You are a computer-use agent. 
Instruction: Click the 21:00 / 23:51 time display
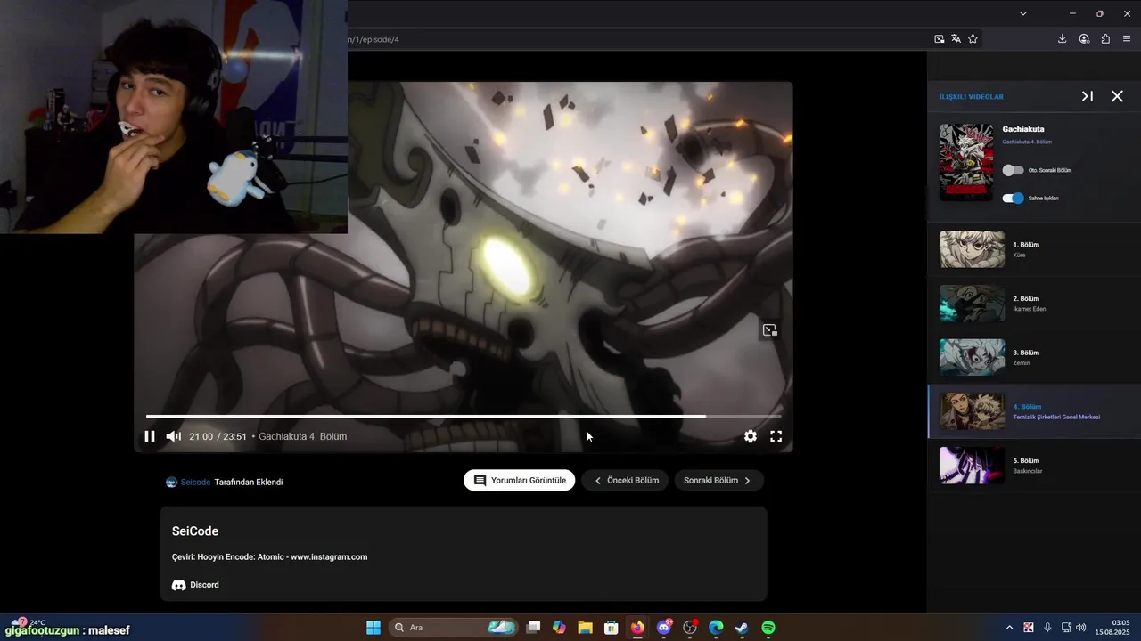(x=218, y=436)
